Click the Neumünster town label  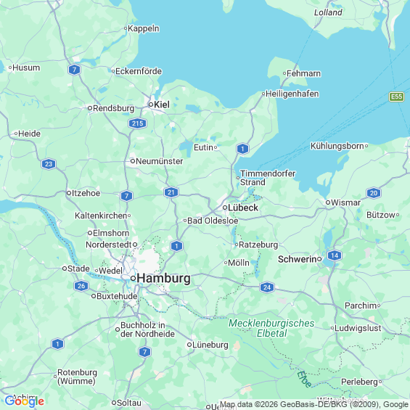(x=160, y=161)
